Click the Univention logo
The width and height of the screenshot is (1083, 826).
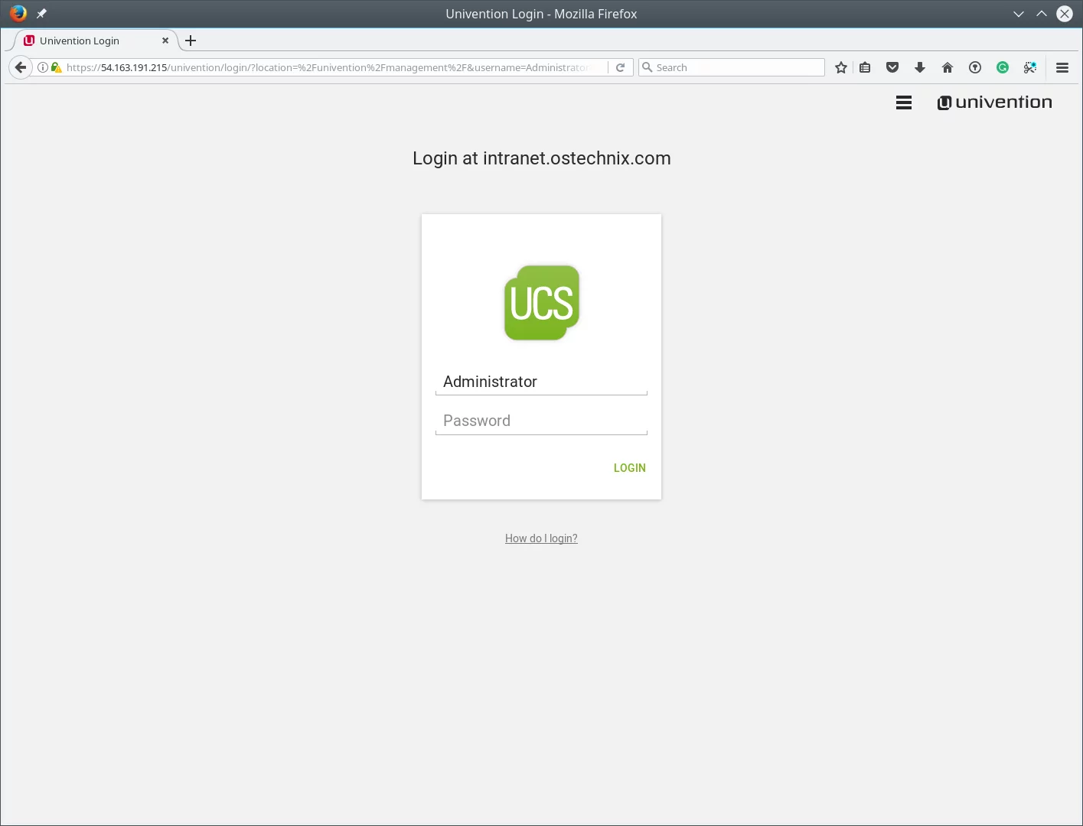coord(994,102)
